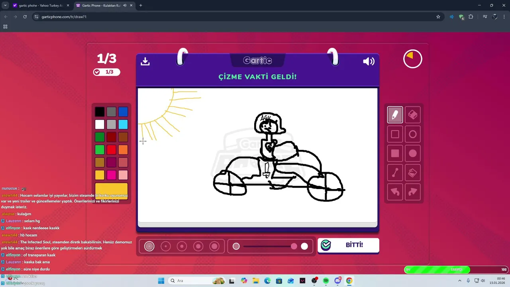The width and height of the screenshot is (510, 287).
Task: Select the straight line tool
Action: tap(395, 173)
